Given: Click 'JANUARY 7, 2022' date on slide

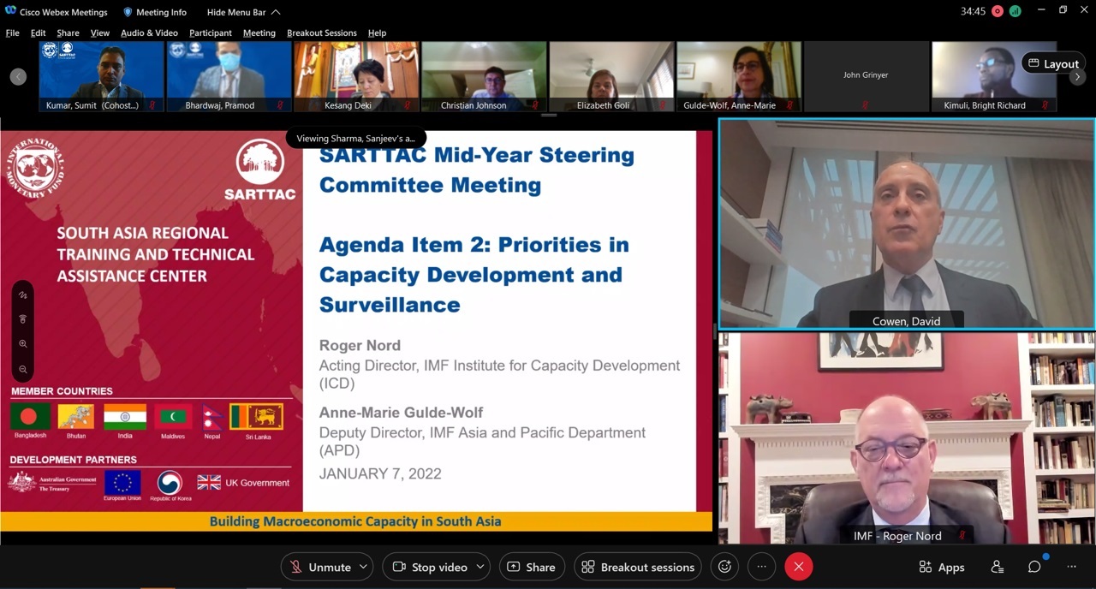Looking at the screenshot, I should tap(380, 473).
